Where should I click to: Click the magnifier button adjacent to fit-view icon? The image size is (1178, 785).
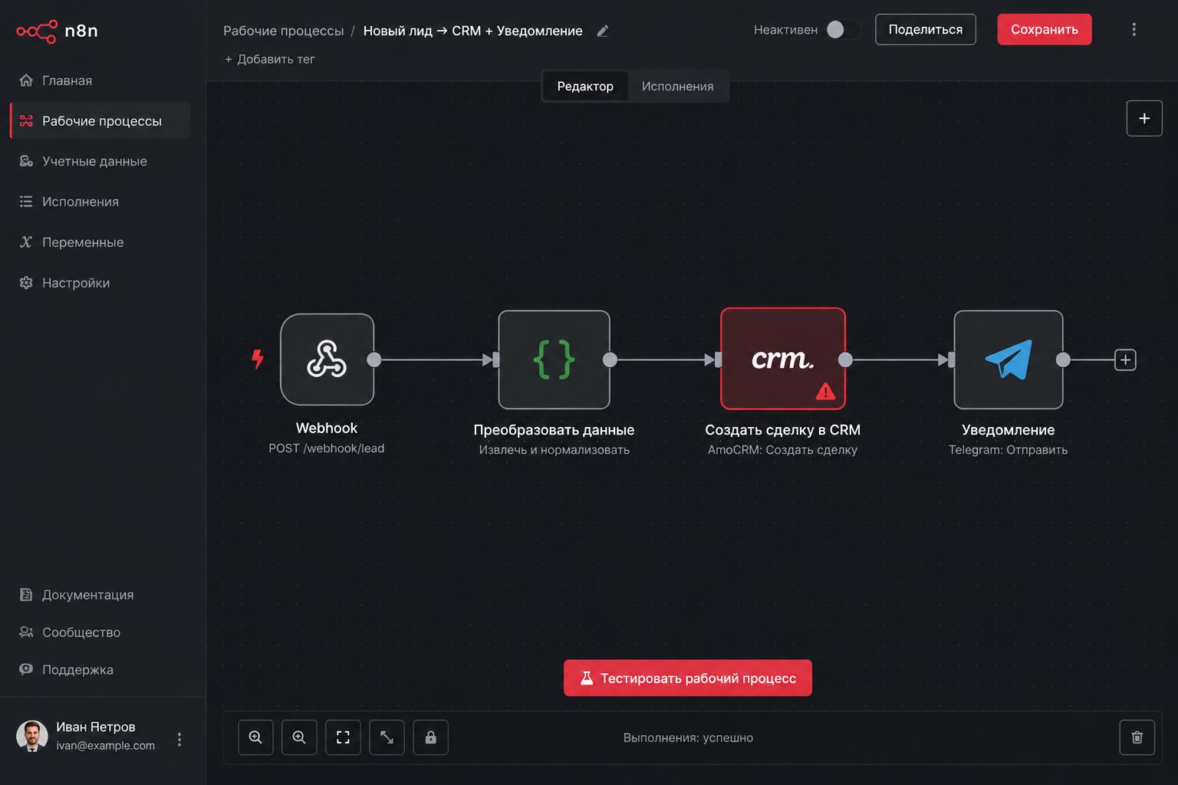299,737
